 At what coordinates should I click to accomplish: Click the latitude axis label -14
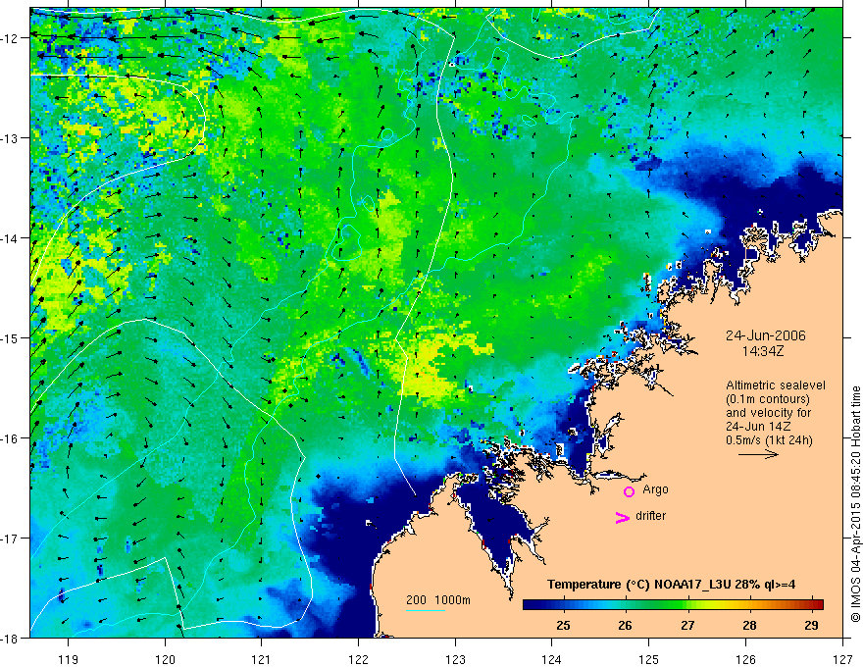click(x=11, y=238)
